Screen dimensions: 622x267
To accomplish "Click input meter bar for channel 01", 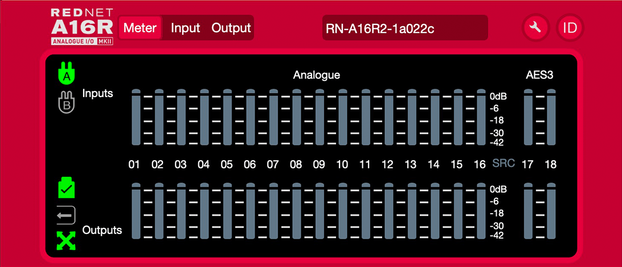I will 136,118.
